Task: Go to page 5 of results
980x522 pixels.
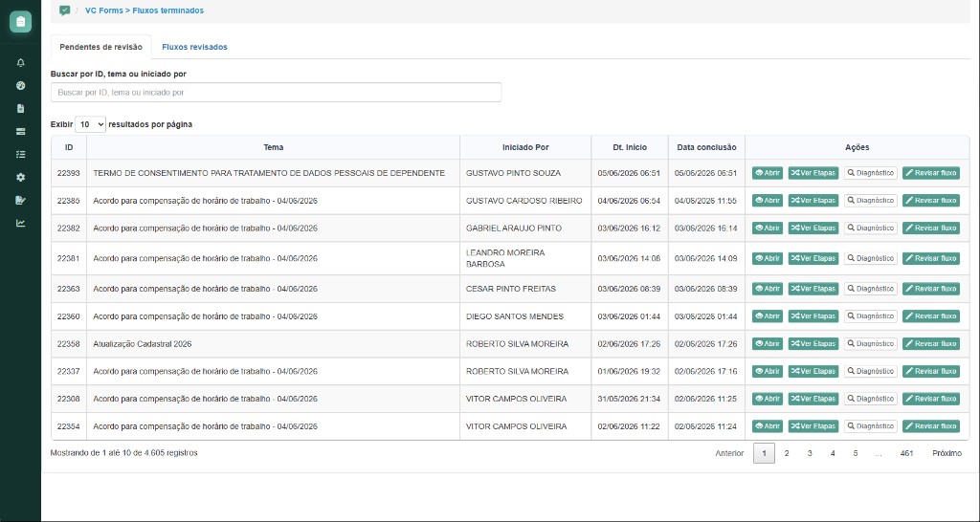Action: [855, 453]
